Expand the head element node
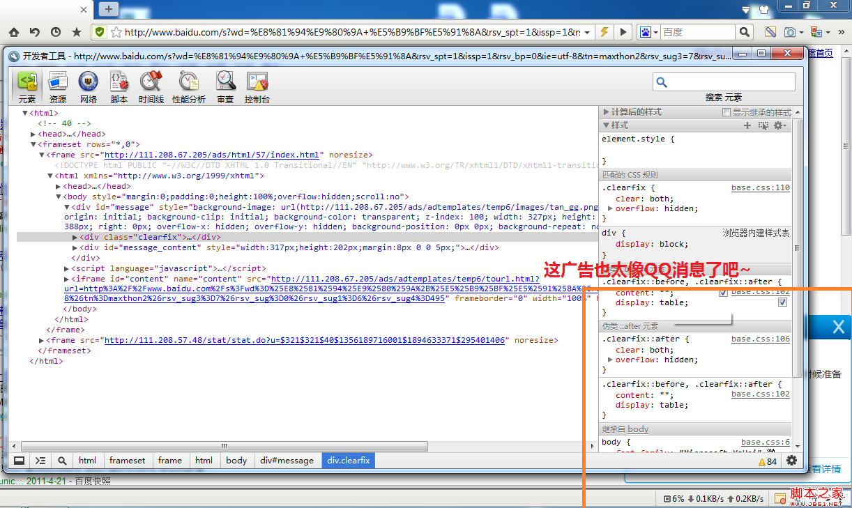Viewport: 852px width, 508px height. 33,134
